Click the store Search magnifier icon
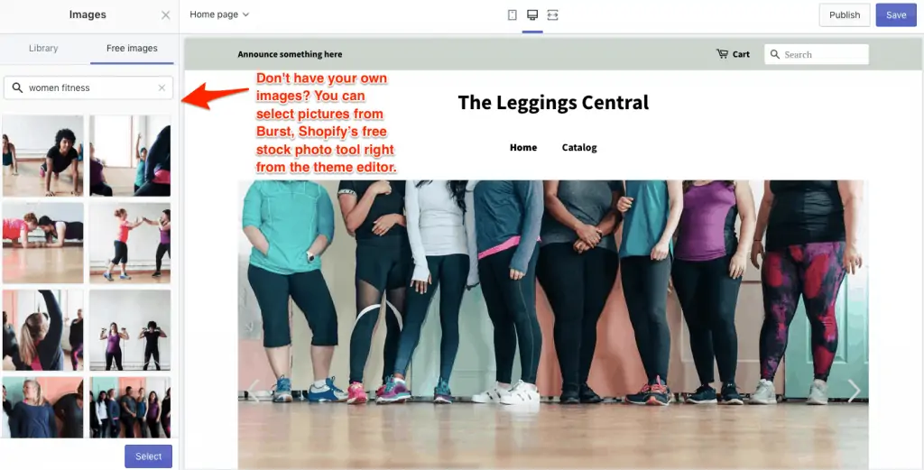 [x=775, y=54]
